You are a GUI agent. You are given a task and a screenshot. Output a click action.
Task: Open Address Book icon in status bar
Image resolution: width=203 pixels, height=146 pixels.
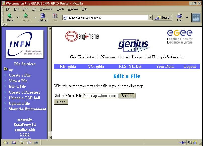(x=29, y=142)
